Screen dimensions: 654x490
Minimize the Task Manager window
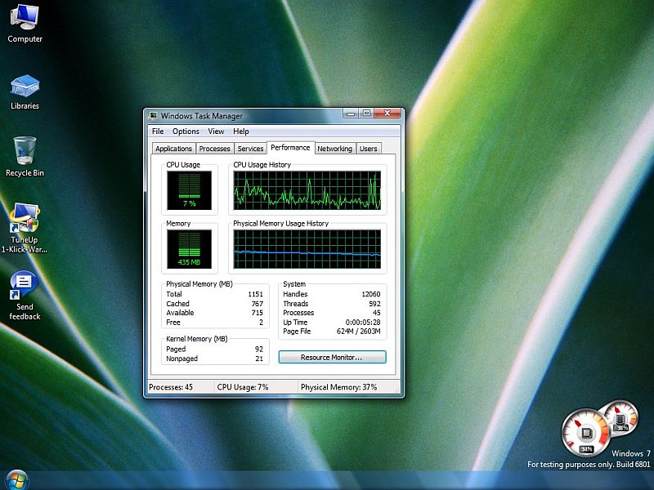coord(352,114)
